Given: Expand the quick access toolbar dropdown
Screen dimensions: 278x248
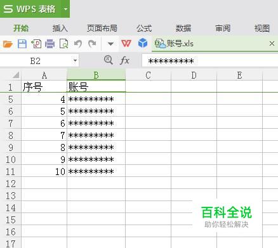Looking at the screenshot, I should 110,44.
